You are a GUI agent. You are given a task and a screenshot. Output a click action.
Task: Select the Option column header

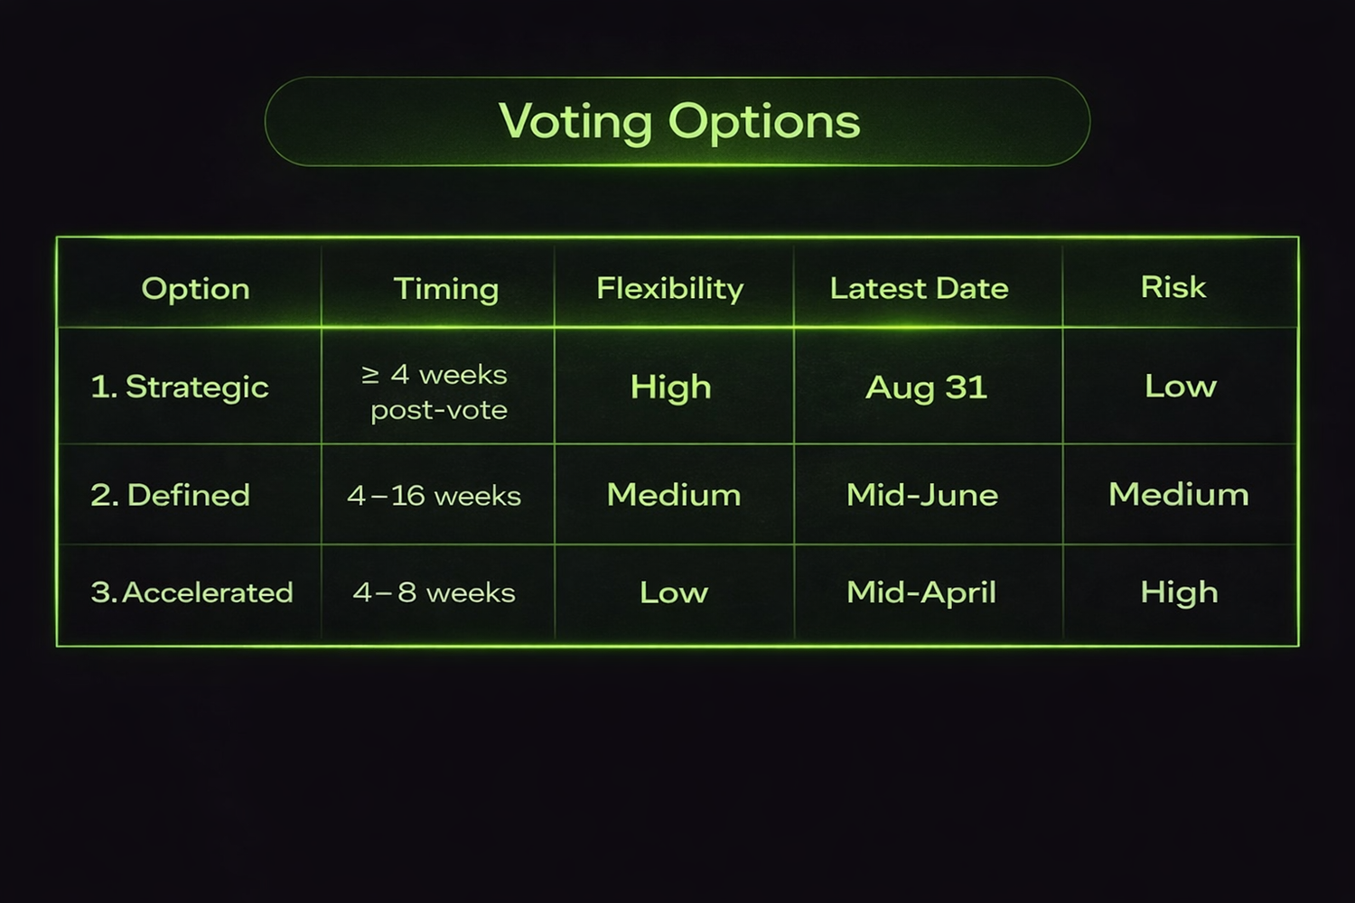[x=195, y=288]
